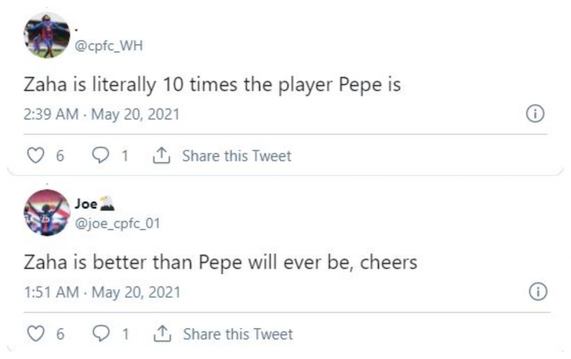The image size is (571, 359).
Task: Like Joe's tweet about Zaha
Action: (36, 334)
